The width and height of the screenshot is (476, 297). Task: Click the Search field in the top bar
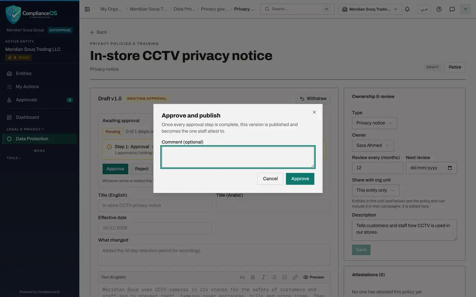[297, 9]
